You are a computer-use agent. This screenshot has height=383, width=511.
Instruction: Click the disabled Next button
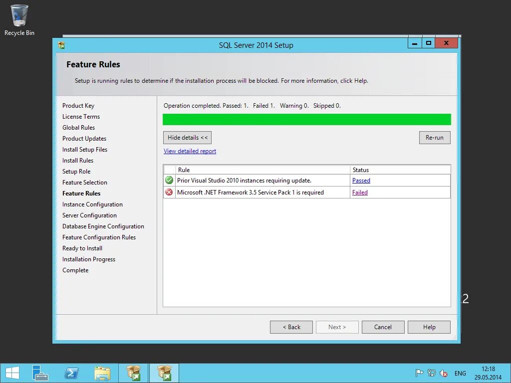click(337, 327)
